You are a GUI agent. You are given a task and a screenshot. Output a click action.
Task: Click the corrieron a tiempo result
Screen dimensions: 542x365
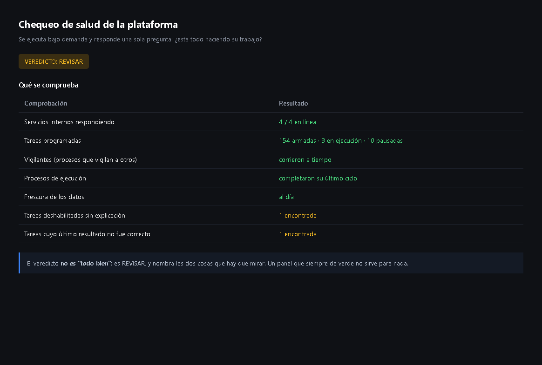tap(305, 159)
